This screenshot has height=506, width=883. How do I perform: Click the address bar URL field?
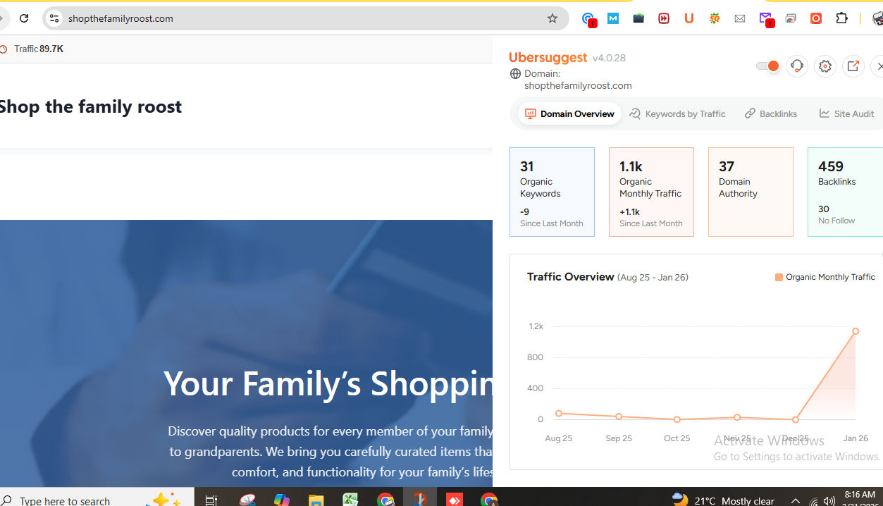click(x=306, y=18)
